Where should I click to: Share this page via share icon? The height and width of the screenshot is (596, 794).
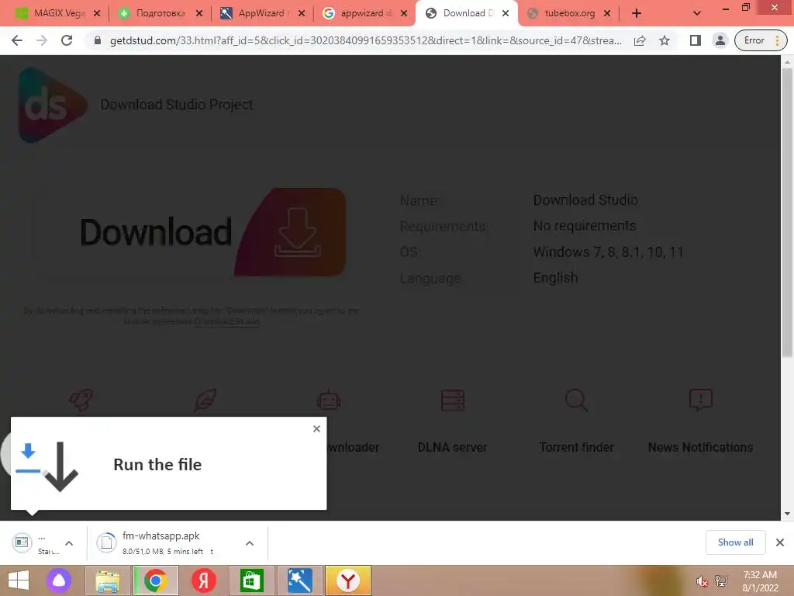640,40
